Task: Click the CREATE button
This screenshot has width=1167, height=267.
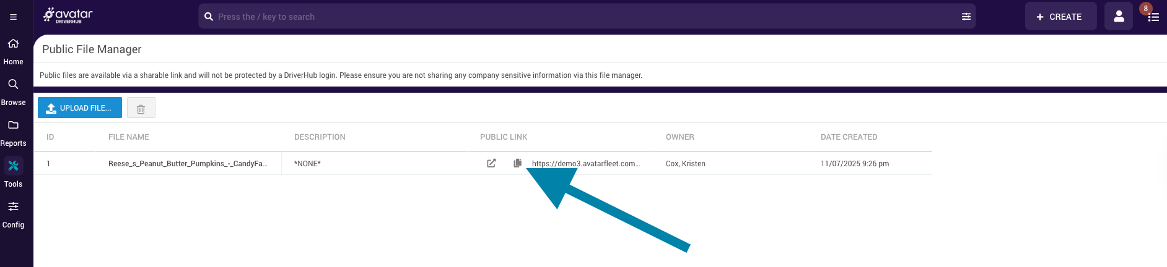Action: [x=1060, y=17]
